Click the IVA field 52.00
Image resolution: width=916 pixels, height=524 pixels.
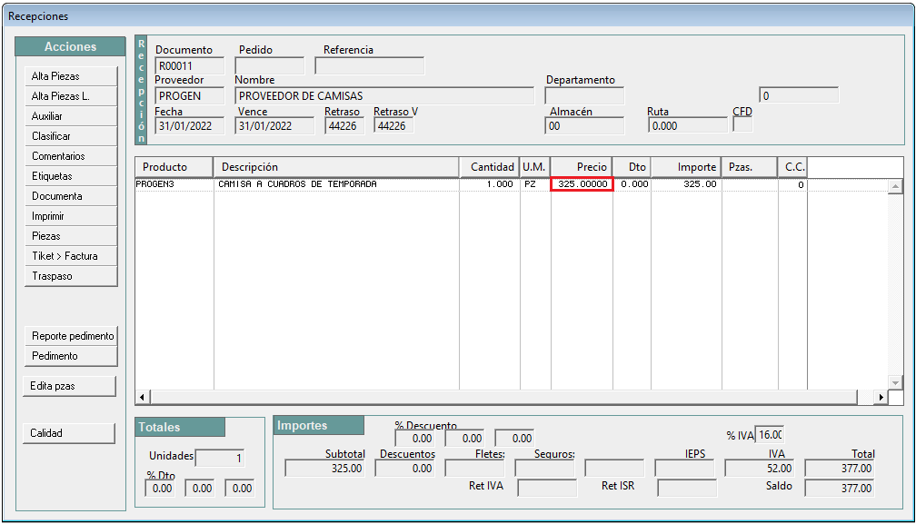[x=760, y=468]
